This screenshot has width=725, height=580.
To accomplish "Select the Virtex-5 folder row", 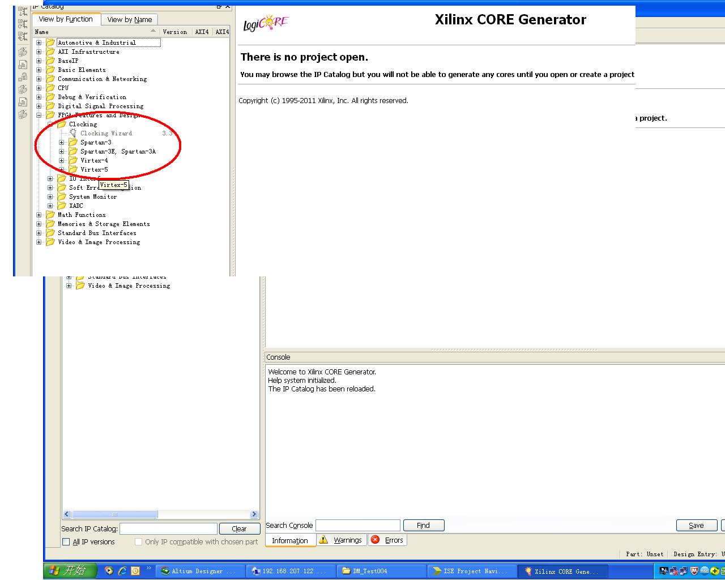I will pos(94,169).
